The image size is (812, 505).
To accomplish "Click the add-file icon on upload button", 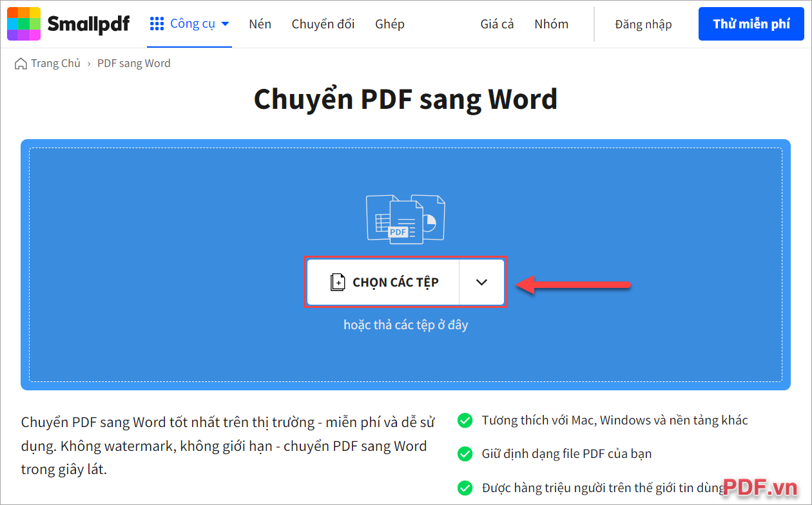I will [x=338, y=282].
